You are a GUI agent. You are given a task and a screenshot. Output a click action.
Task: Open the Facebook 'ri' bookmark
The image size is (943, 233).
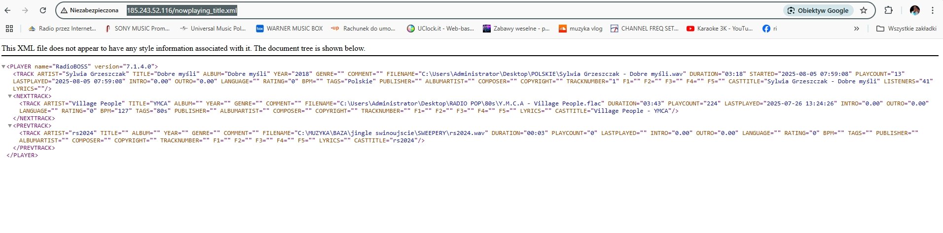(770, 29)
